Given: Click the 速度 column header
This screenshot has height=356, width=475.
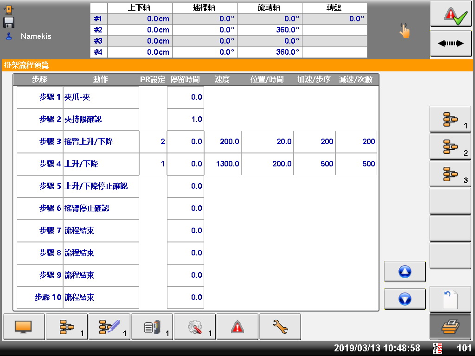Looking at the screenshot, I should tap(222, 80).
